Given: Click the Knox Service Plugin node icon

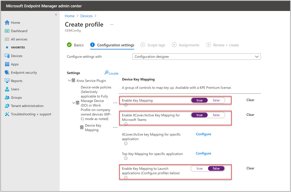Looking at the screenshot, I should (x=74, y=81).
